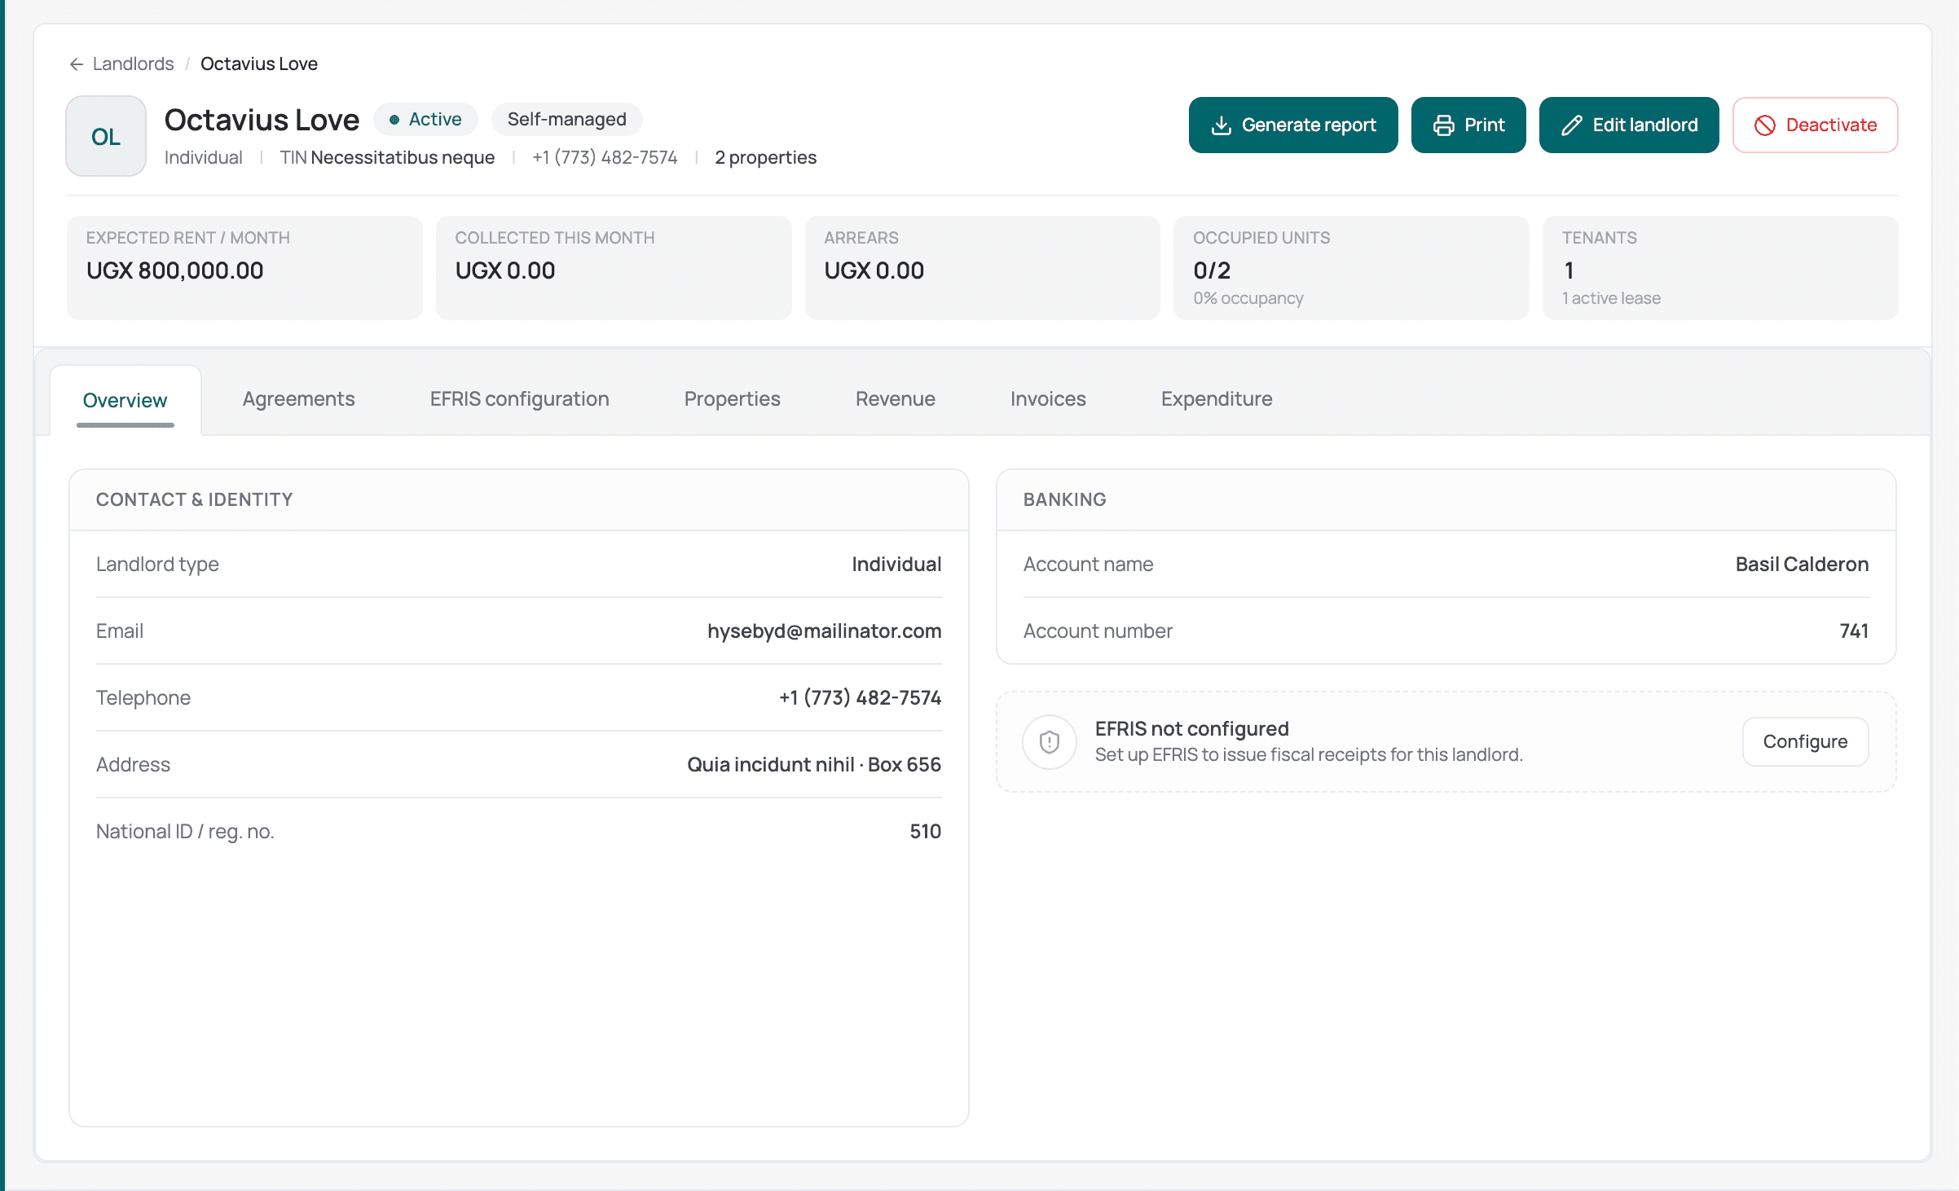
Task: Deactivate this landlord
Action: click(x=1816, y=125)
